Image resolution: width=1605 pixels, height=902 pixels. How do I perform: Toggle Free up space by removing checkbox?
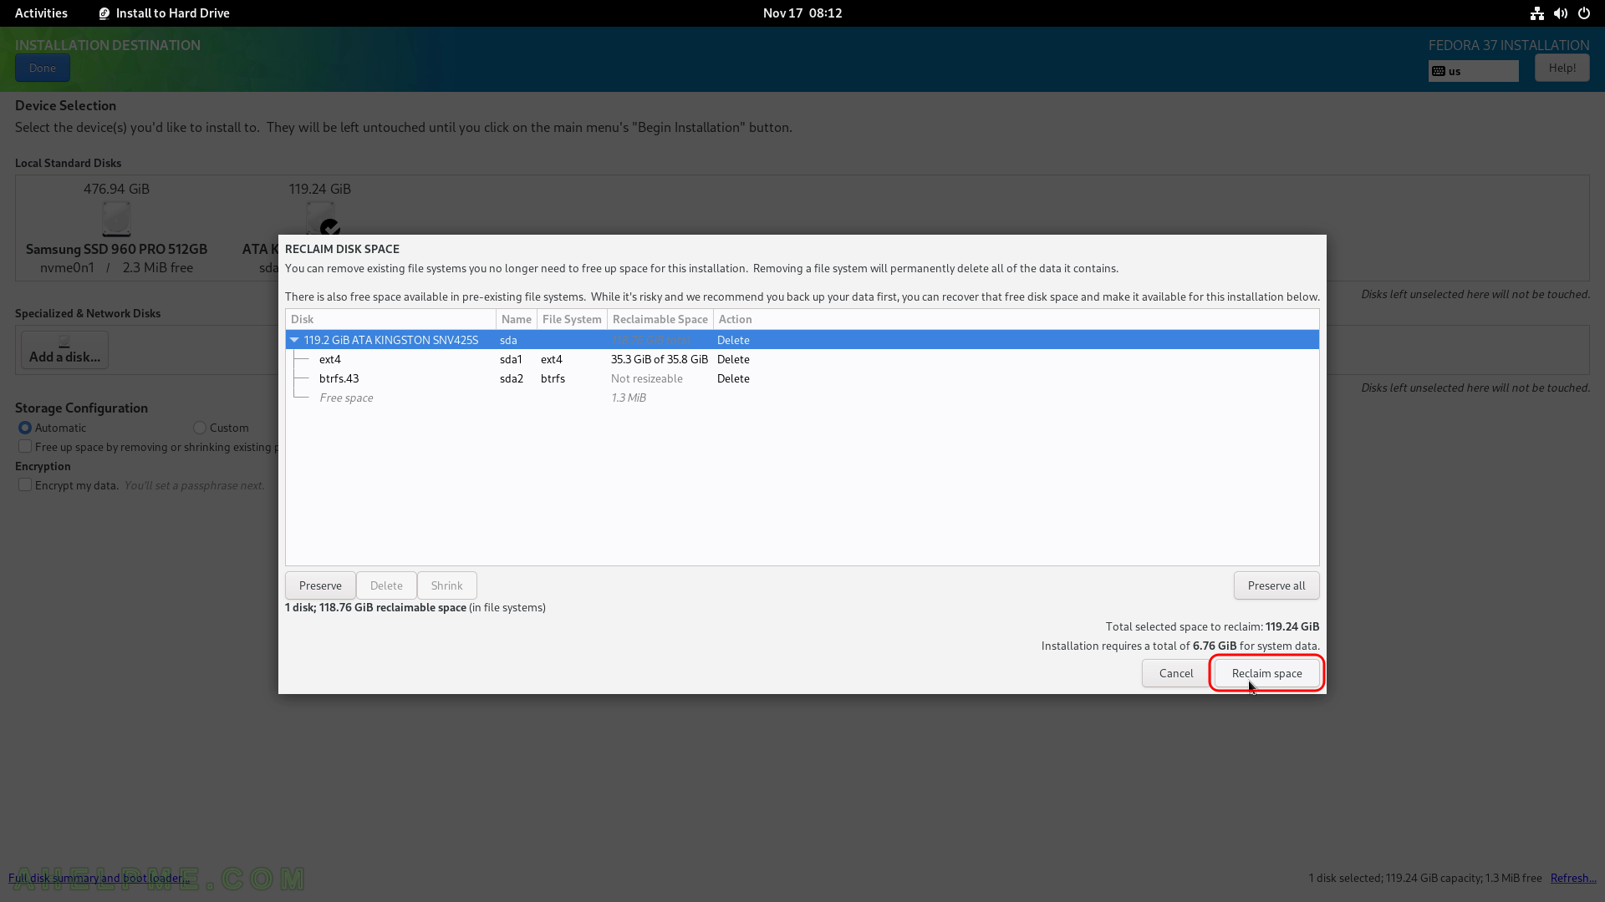pyautogui.click(x=25, y=447)
